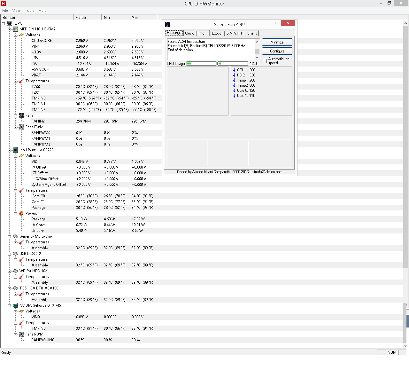Image resolution: width=409 pixels, height=371 pixels.
Task: Collapse the Voltages branch under MEDION board
Action: 16,35
